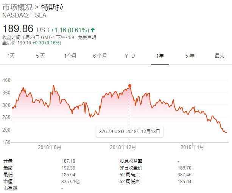Switch to the YTD tab
The image size is (232, 193).
130,56
